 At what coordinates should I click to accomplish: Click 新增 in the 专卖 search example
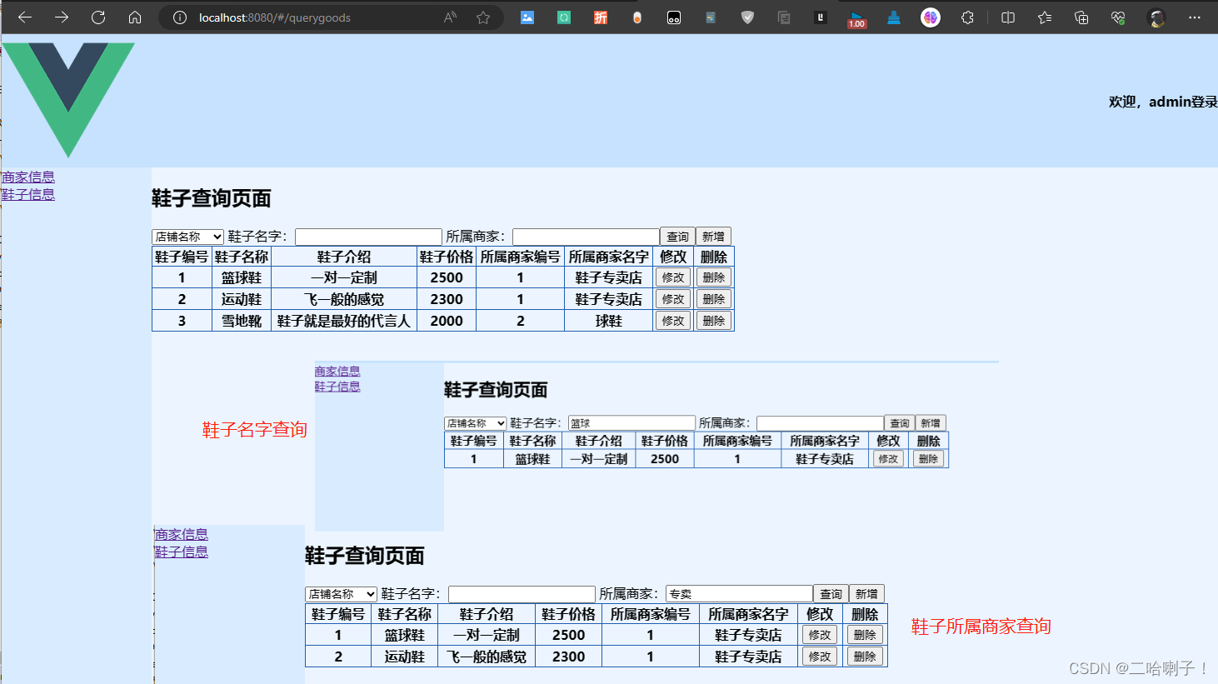[866, 594]
